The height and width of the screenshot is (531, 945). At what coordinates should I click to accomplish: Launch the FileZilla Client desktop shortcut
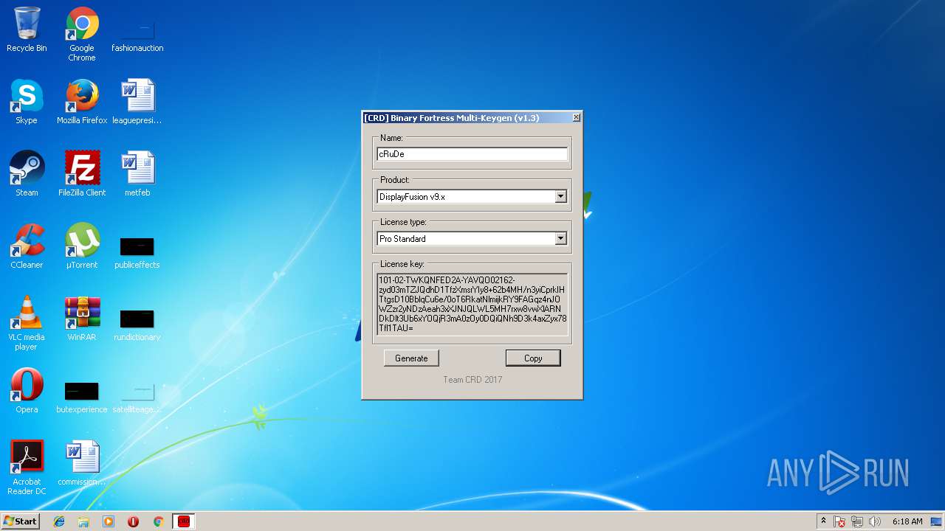[x=82, y=175]
